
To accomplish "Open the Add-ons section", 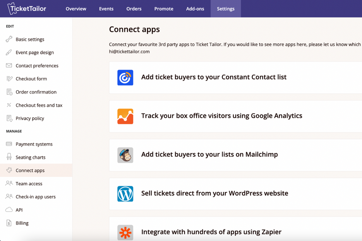I will pos(195,9).
